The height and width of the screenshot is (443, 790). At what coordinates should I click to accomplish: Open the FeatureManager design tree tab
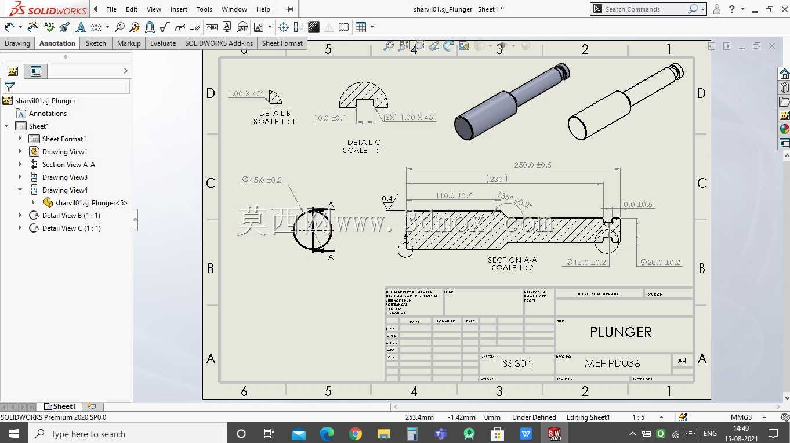tap(13, 71)
